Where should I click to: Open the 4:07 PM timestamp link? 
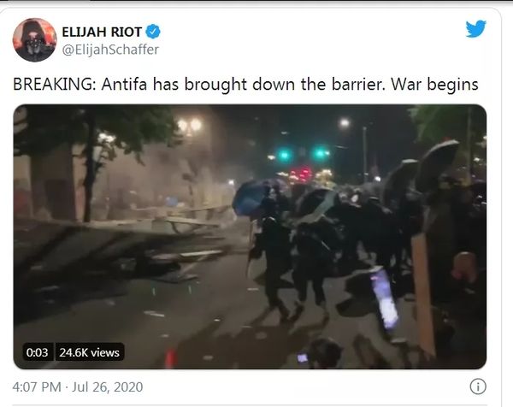(x=37, y=387)
